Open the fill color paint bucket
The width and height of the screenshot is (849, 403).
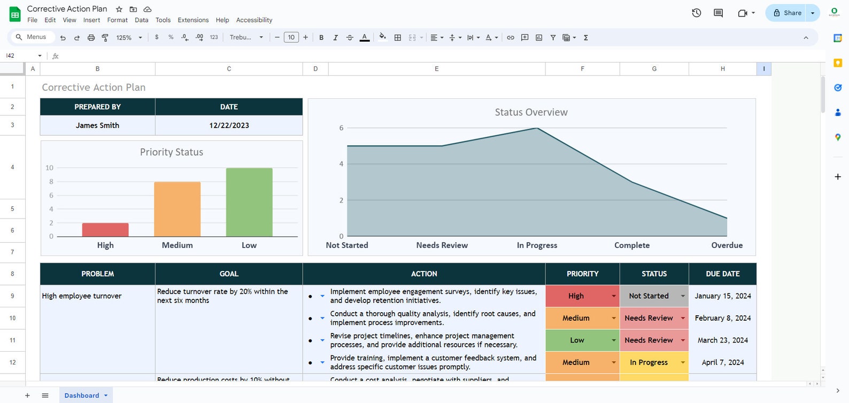[x=382, y=37]
